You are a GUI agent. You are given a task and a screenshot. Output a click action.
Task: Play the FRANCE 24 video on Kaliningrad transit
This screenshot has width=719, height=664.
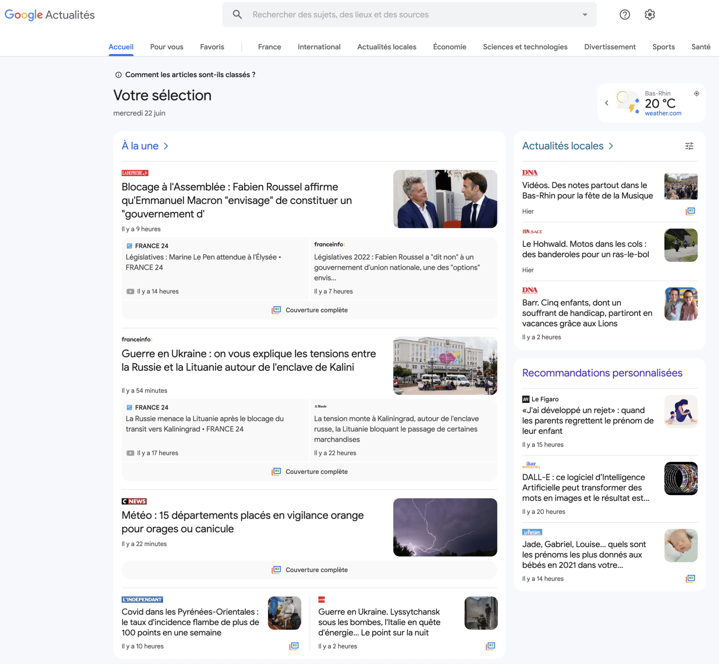pyautogui.click(x=130, y=453)
